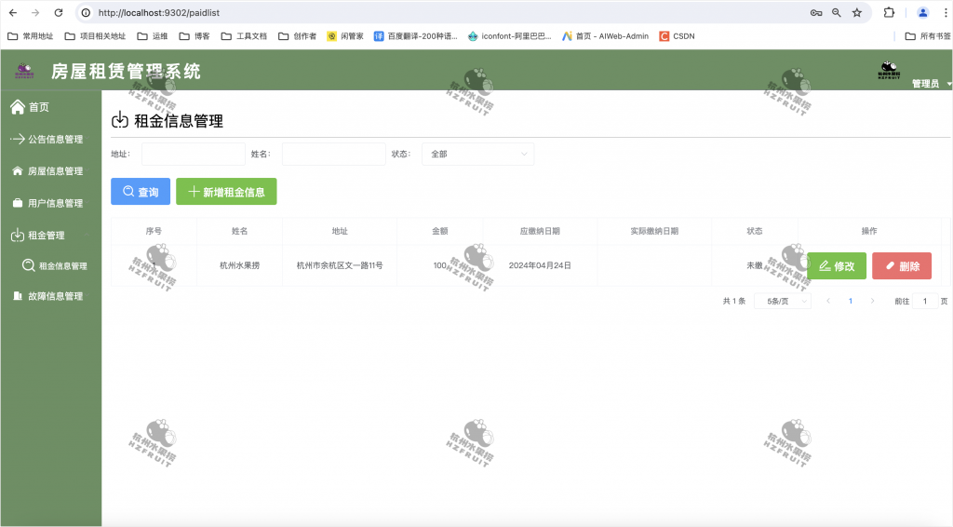Open the browser profile avatar

click(922, 13)
